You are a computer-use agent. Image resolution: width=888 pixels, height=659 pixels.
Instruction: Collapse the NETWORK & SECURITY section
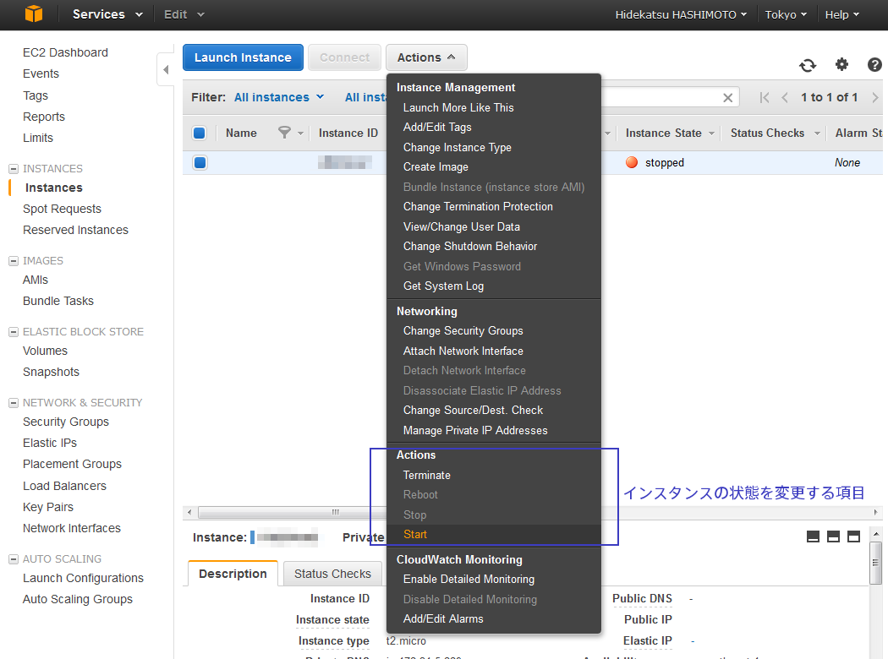[14, 403]
